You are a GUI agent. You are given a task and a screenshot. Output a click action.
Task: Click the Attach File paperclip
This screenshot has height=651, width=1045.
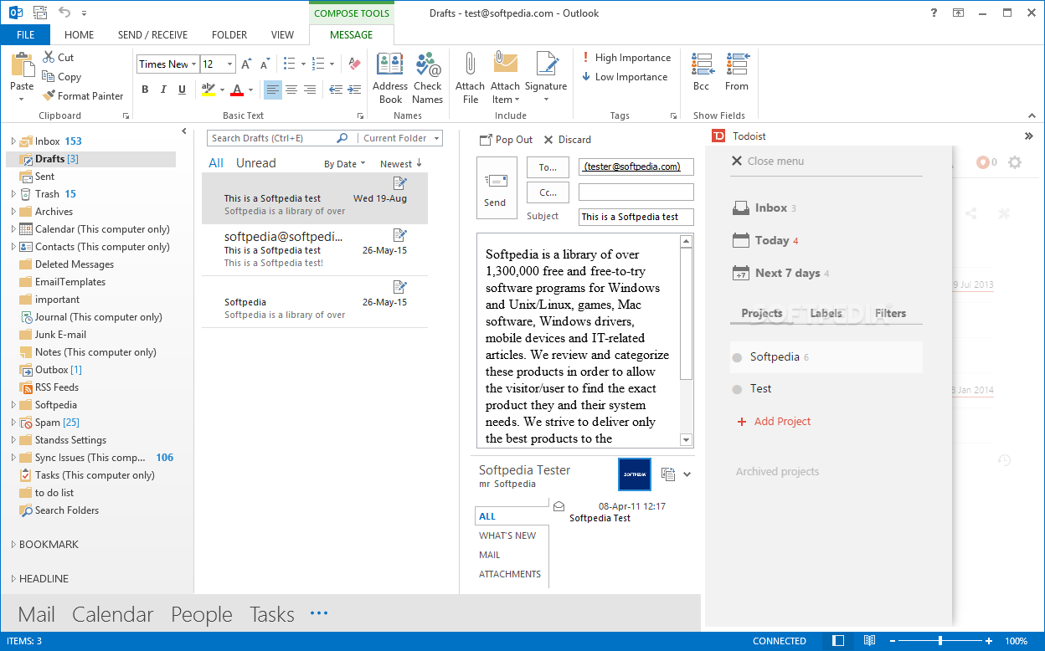(470, 78)
